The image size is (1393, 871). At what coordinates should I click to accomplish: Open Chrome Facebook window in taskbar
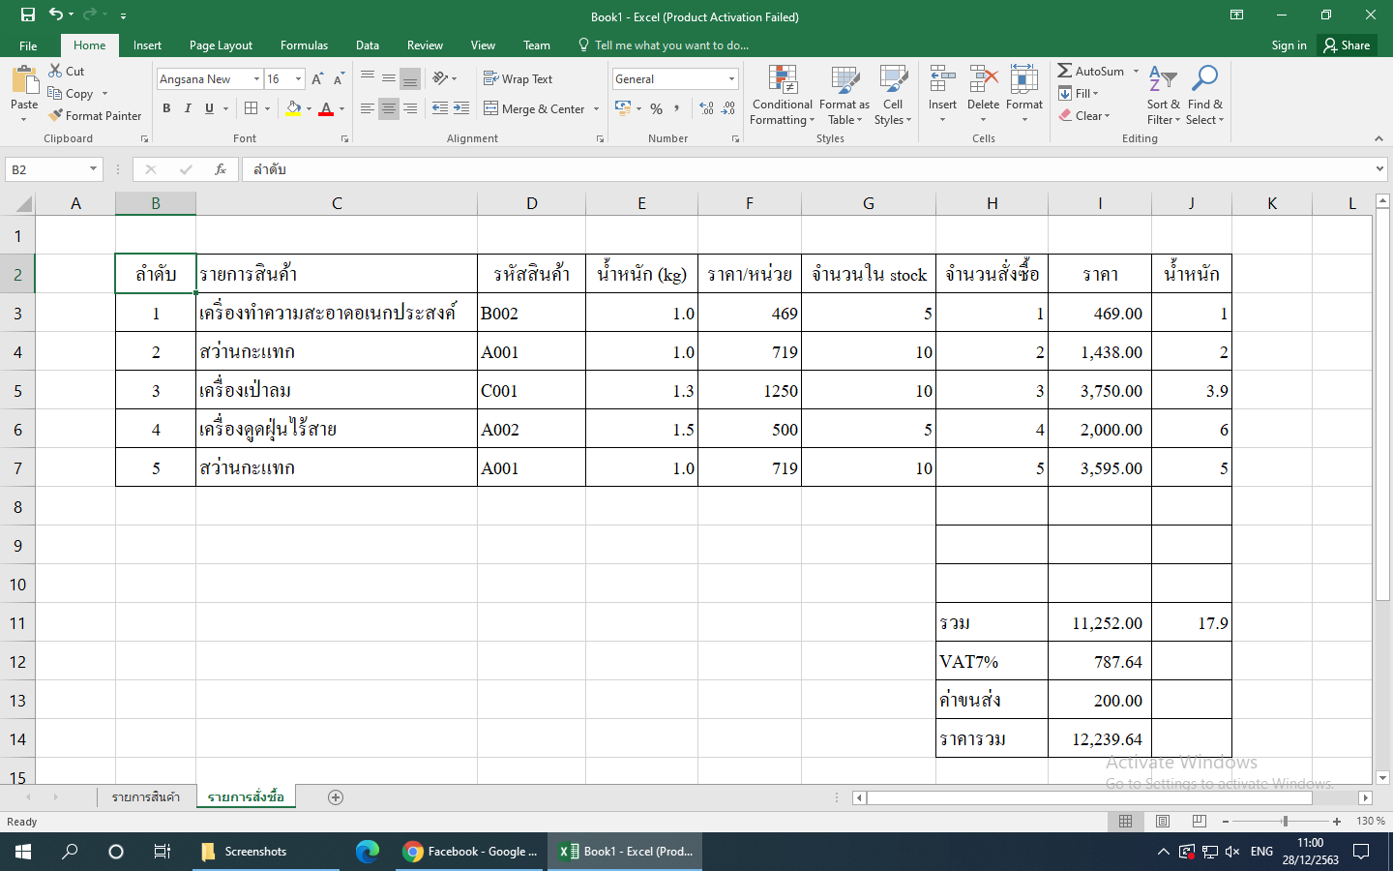click(470, 852)
